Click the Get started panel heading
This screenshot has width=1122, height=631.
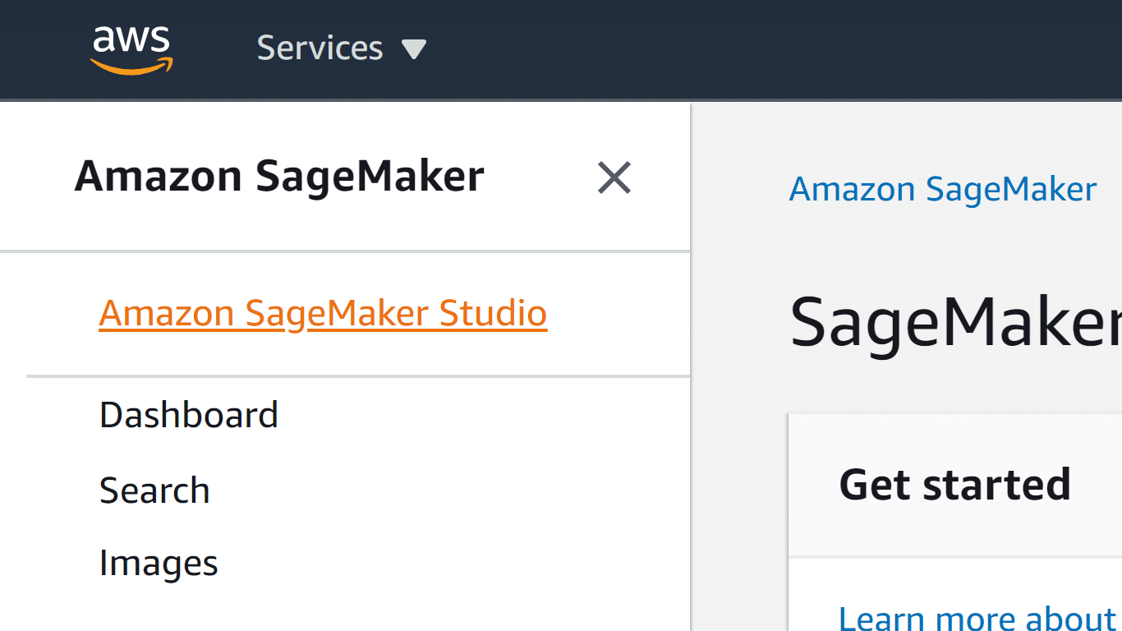coord(954,484)
